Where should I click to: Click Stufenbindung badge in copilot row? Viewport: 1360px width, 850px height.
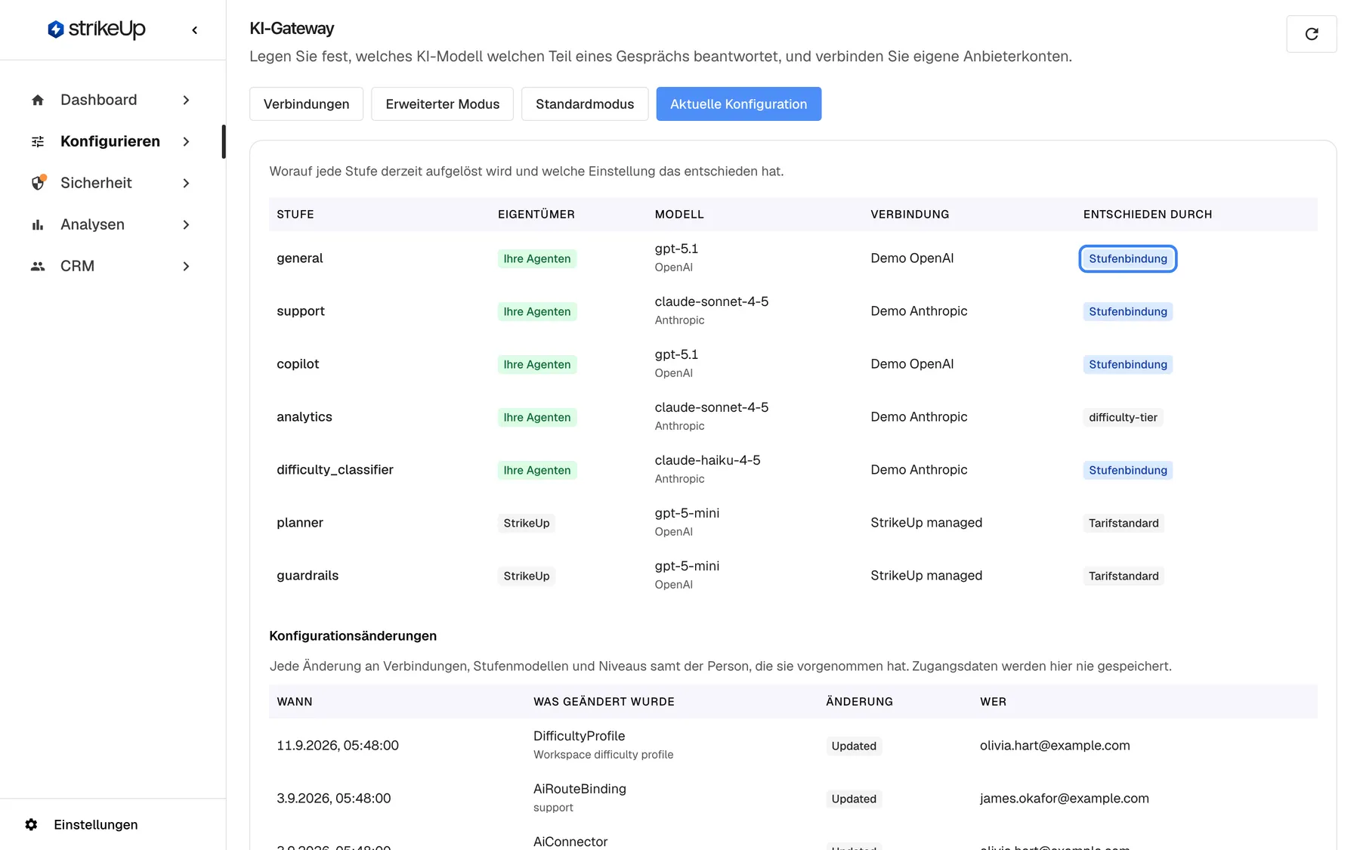1127,365
